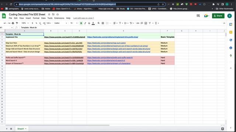Select the Paint format roller
The width and height of the screenshot is (236, 132).
coord(17,23)
